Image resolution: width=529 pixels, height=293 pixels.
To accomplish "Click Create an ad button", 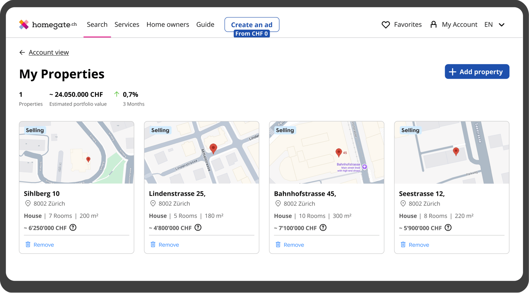I will click(x=252, y=25).
